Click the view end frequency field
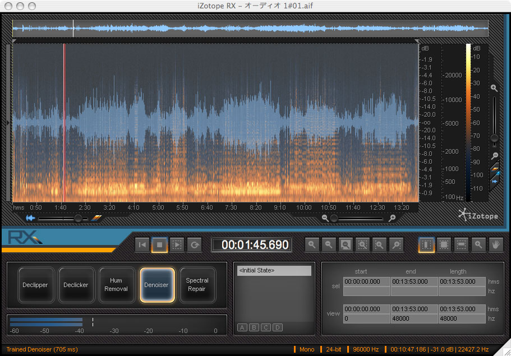Image resolution: width=511 pixels, height=356 pixels. 414,318
